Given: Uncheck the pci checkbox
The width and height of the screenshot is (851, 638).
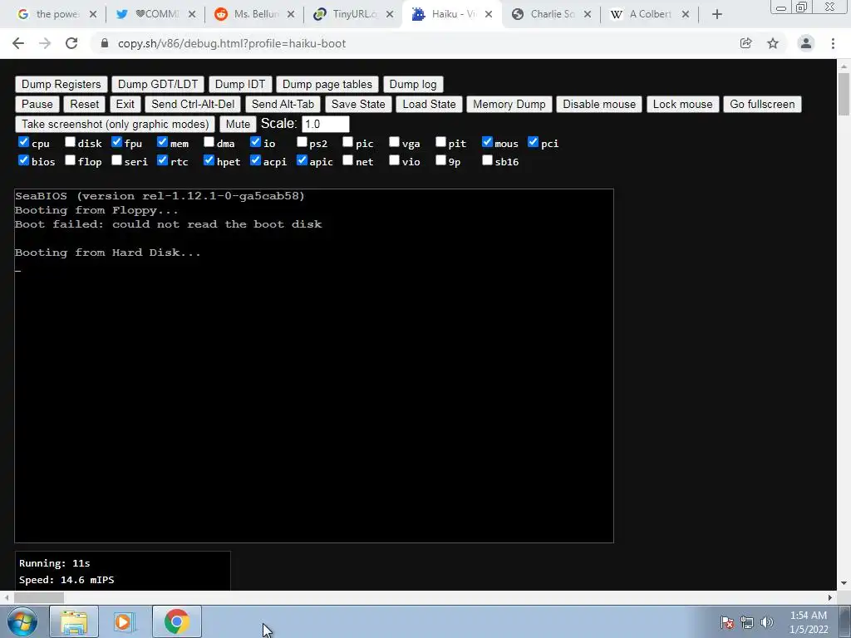Looking at the screenshot, I should tap(533, 142).
